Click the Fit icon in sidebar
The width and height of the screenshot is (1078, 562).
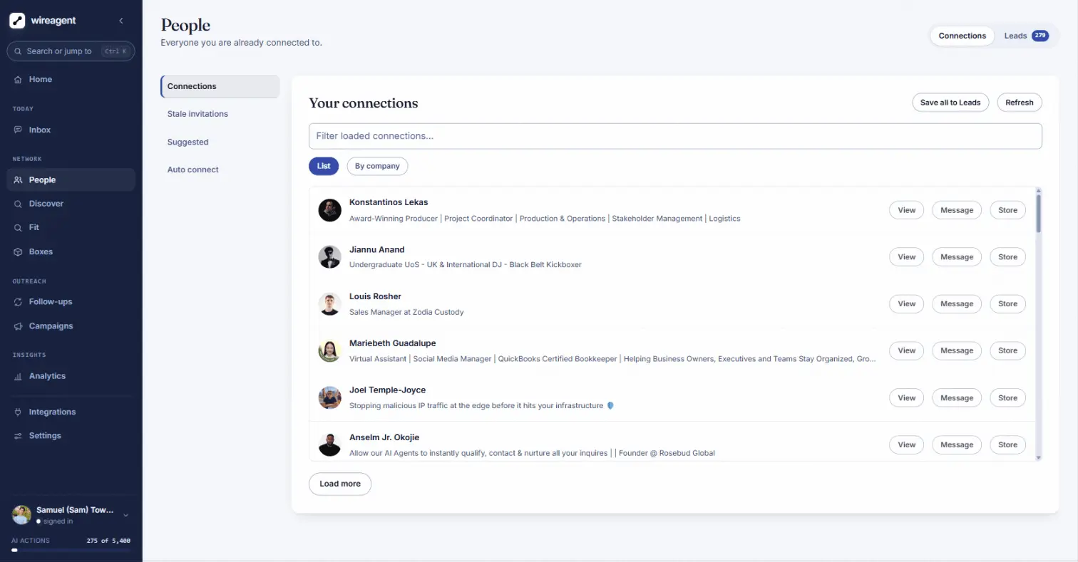point(19,228)
